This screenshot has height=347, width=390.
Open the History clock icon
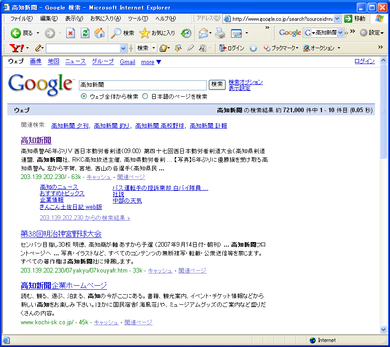186,33
